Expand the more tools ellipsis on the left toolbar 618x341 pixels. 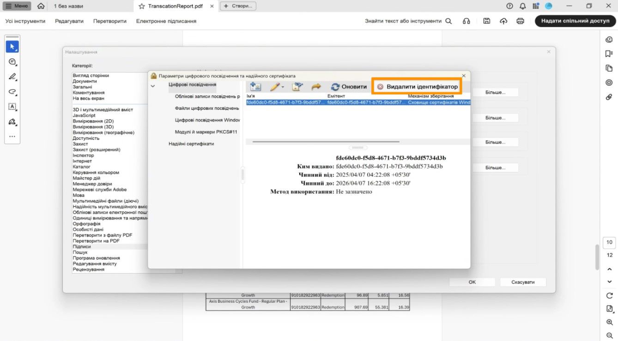(12, 136)
